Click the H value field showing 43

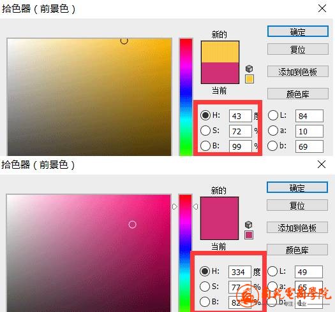[241, 116]
